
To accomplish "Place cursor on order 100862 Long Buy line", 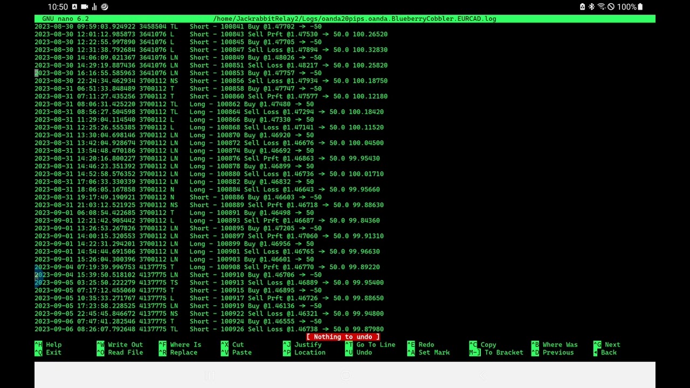I will click(174, 104).
